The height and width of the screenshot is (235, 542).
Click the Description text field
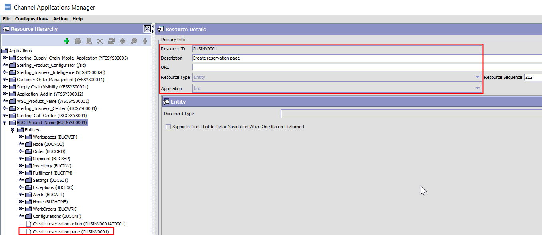[x=367, y=58]
